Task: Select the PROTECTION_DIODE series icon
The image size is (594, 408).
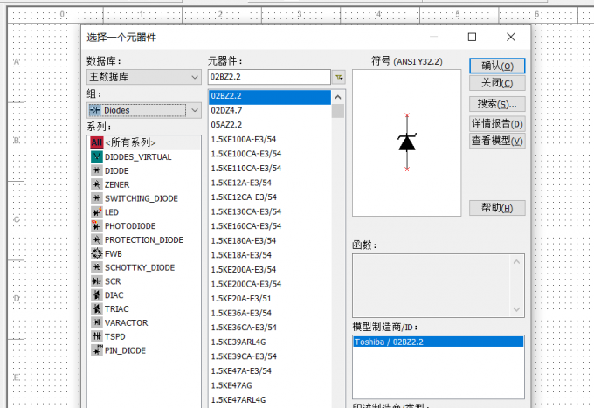Action: pyautogui.click(x=97, y=239)
